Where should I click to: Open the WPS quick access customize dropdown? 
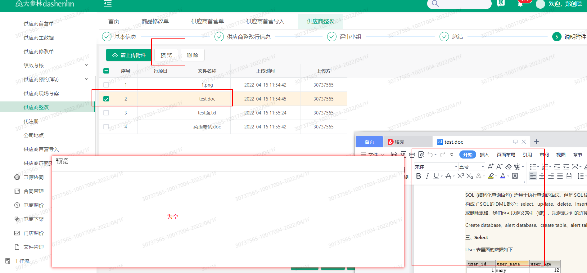coord(452,154)
